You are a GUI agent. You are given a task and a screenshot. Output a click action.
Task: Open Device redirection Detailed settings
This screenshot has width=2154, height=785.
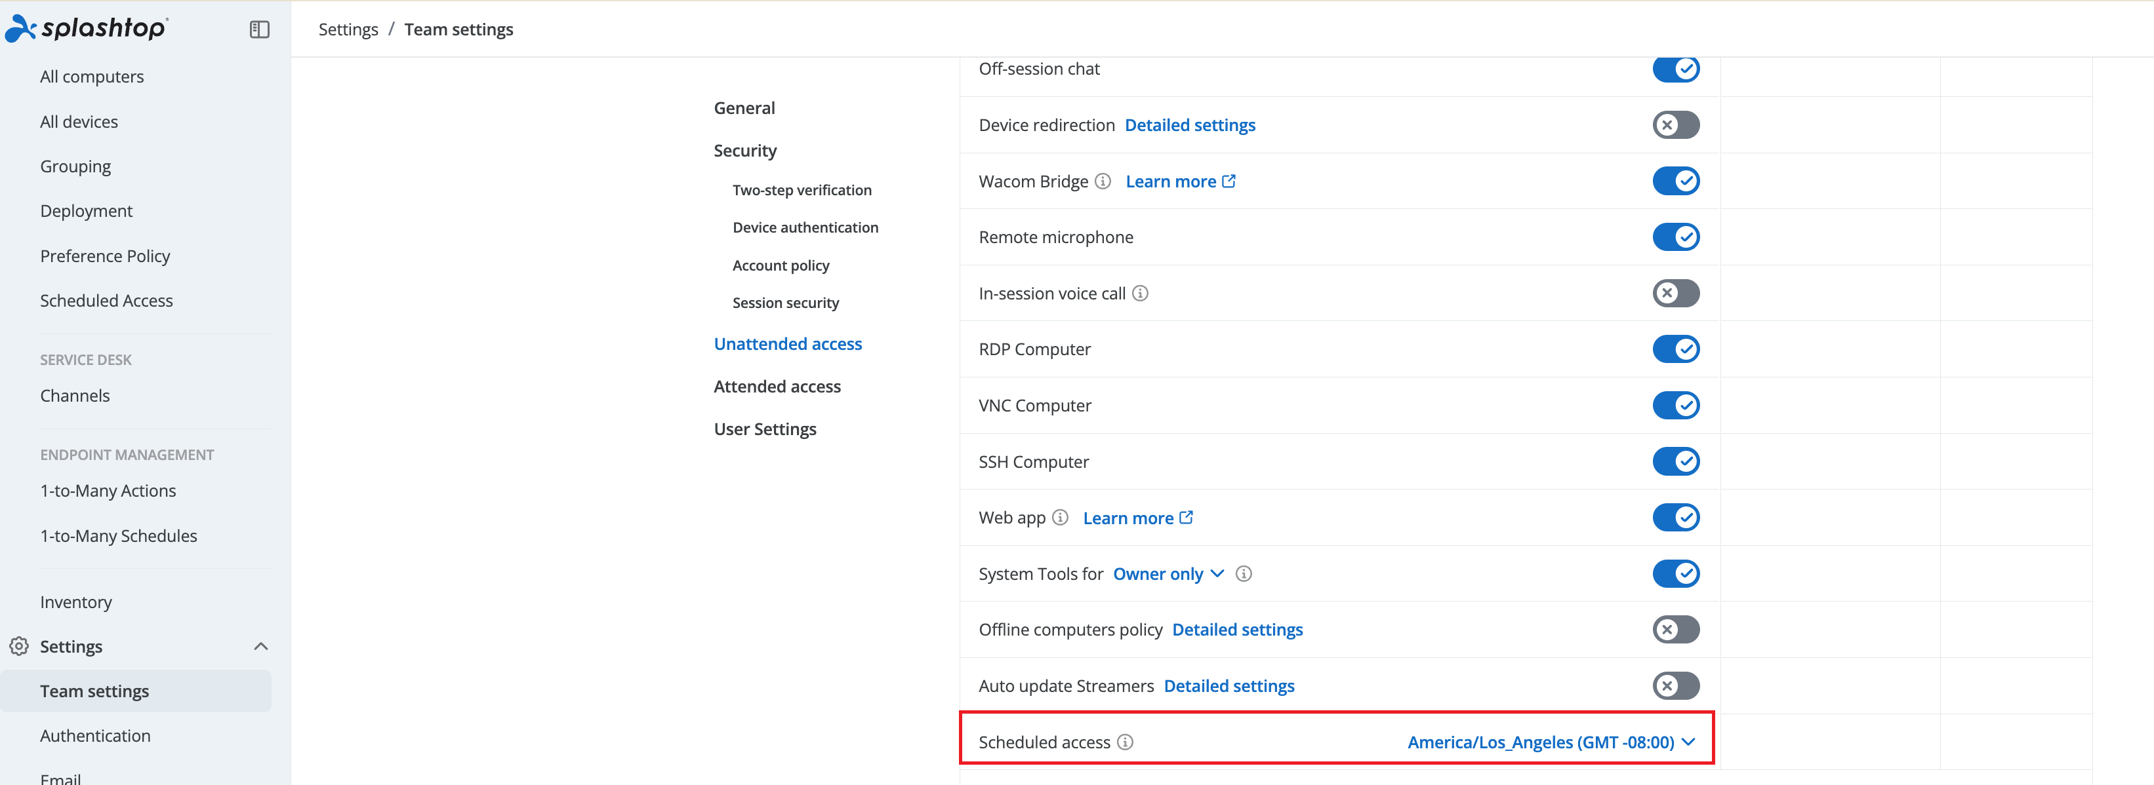(1190, 125)
